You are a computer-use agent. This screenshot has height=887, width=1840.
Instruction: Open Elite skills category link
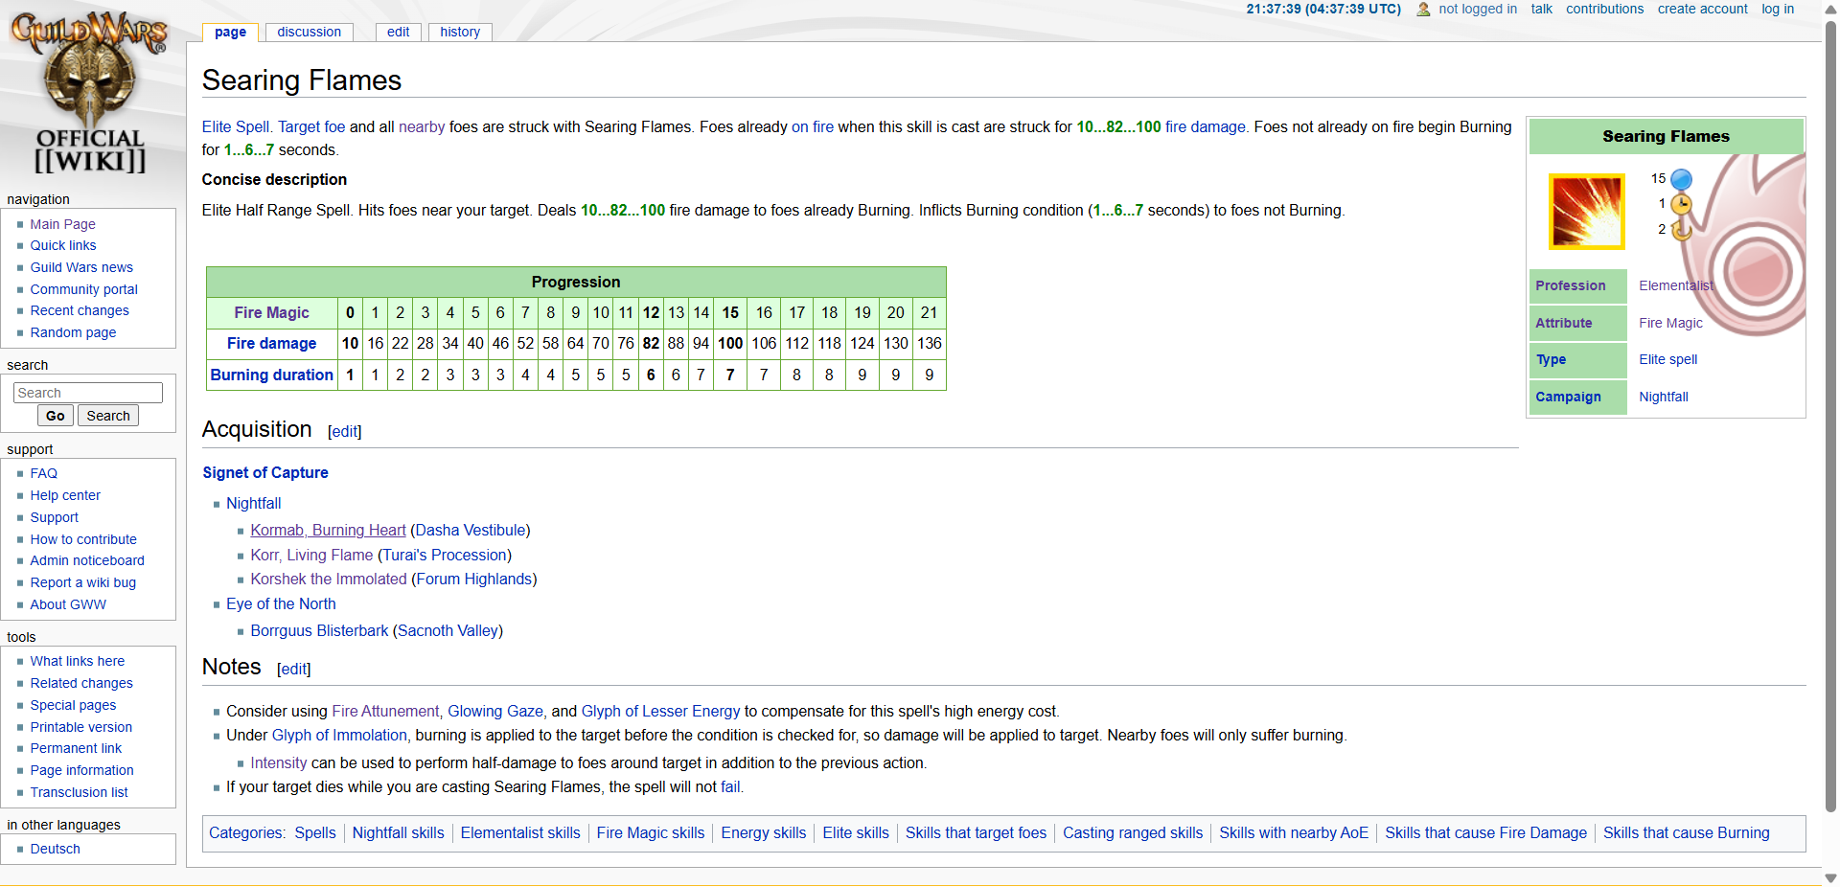(856, 832)
